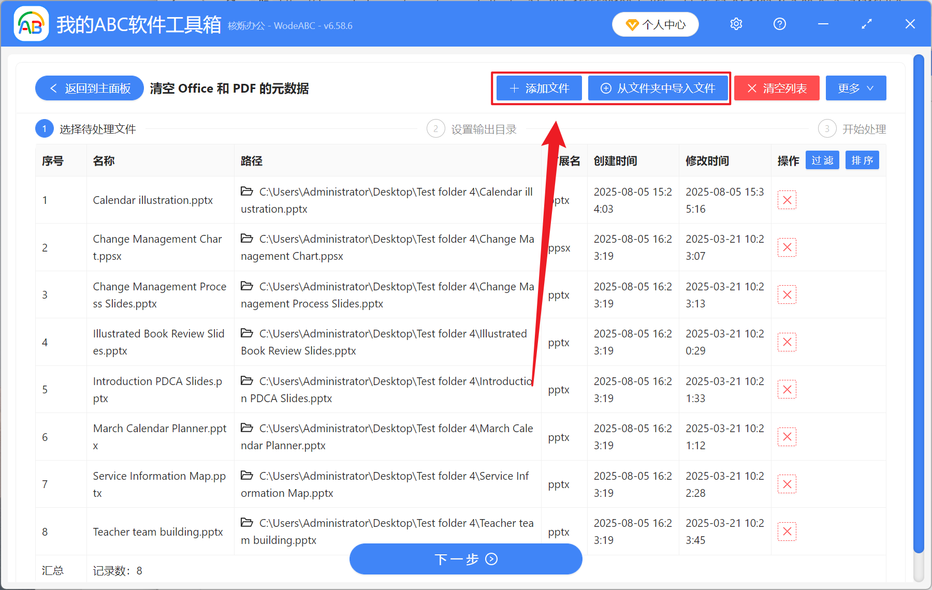Open the 过滤 filter option
Image resolution: width=932 pixels, height=590 pixels.
pyautogui.click(x=822, y=160)
